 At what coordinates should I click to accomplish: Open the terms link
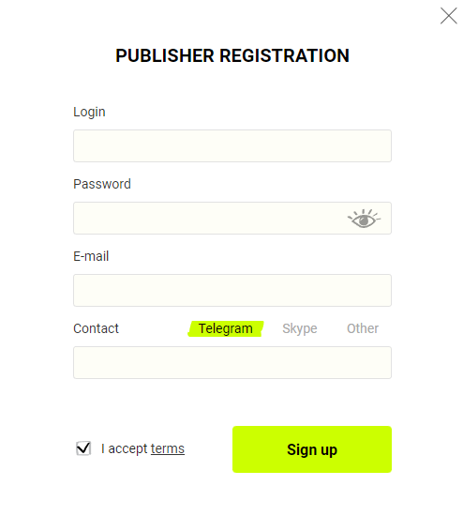(168, 448)
